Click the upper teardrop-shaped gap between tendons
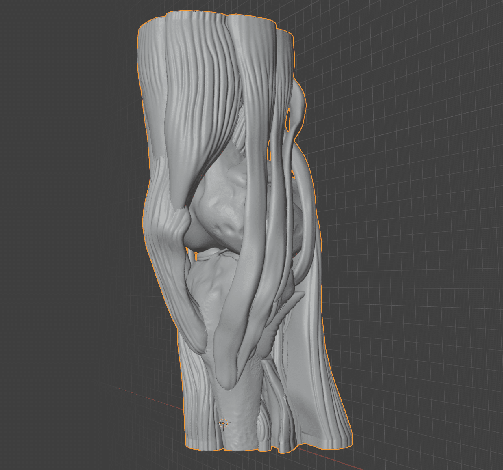The height and width of the screenshot is (470, 503). (x=288, y=120)
